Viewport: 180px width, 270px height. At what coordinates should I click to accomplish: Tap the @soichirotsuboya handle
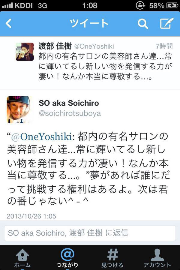[x=70, y=113]
